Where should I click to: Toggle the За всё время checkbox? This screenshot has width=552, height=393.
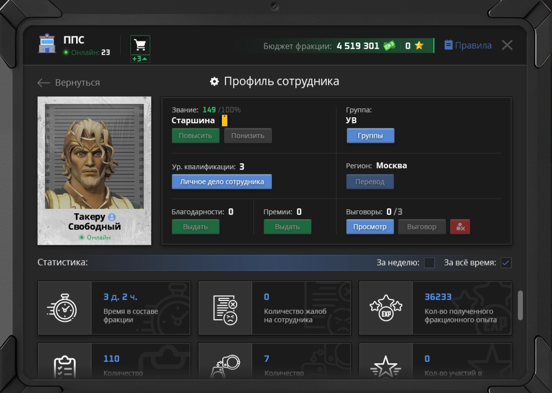[506, 263]
